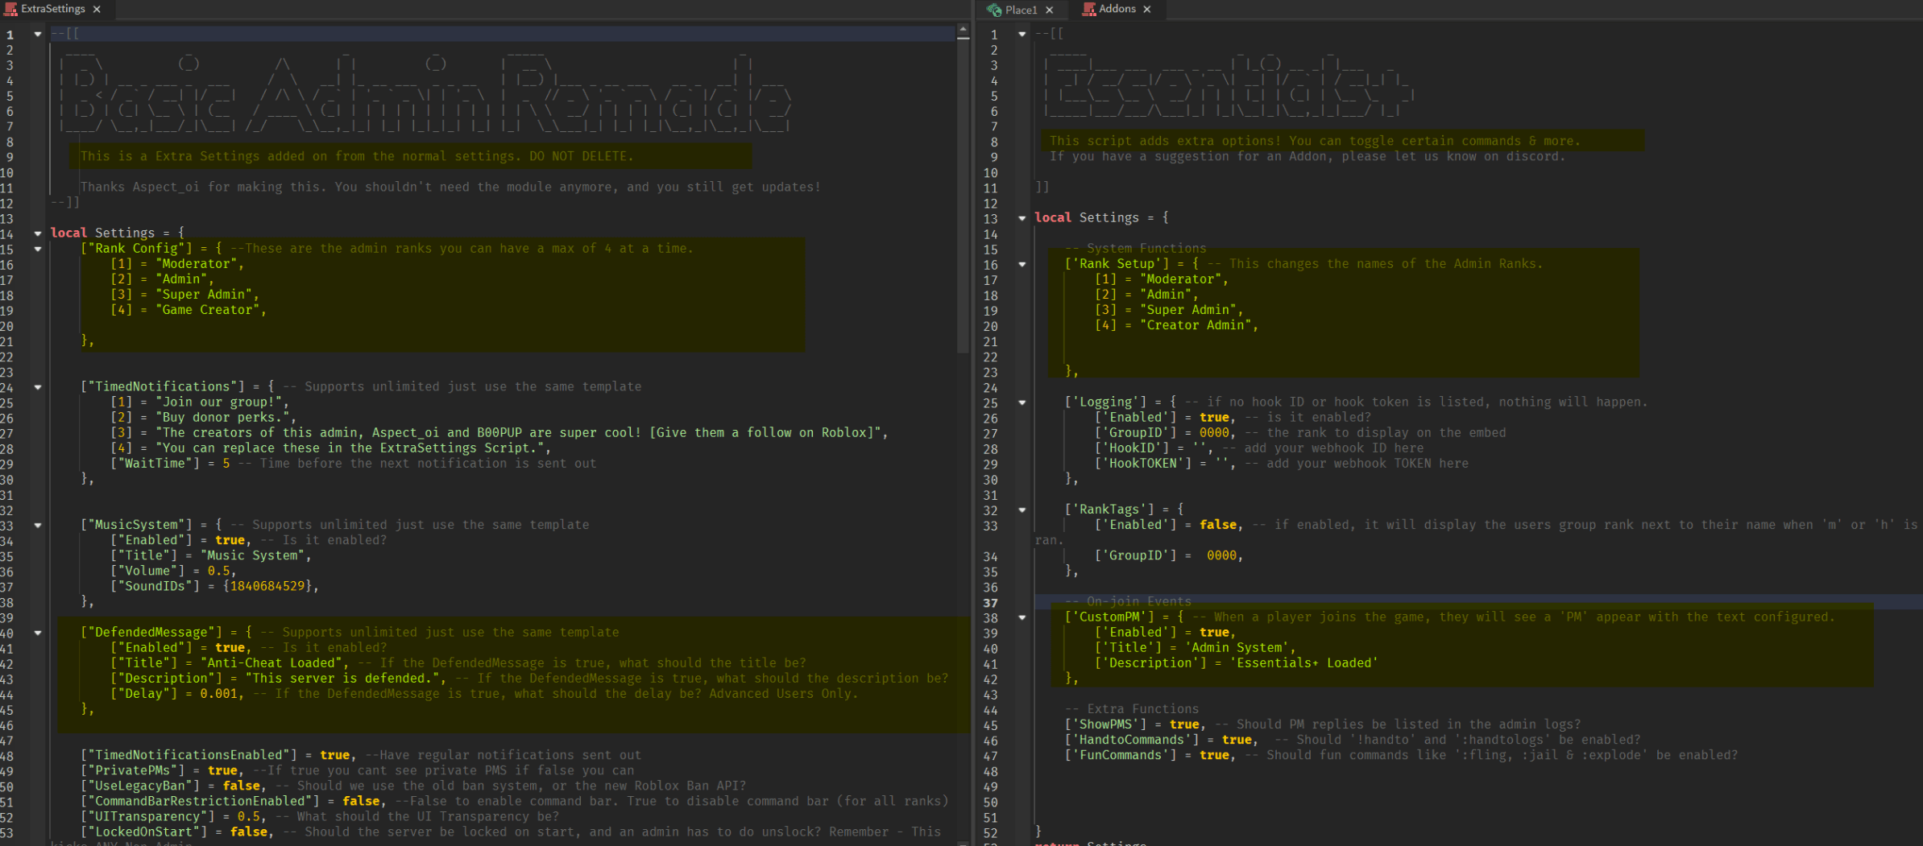Click the CommandBarRestrictionEnabled false value

[x=361, y=801]
